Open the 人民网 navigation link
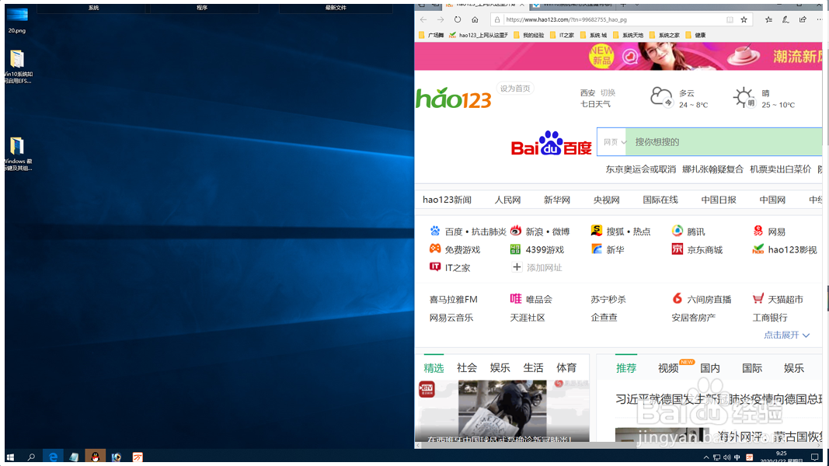 (507, 200)
